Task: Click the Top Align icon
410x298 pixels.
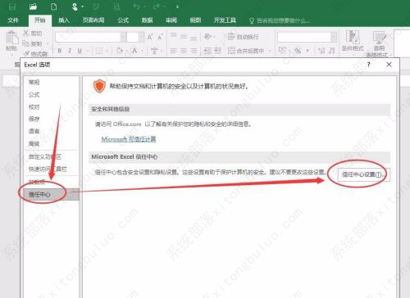Action: [x=174, y=36]
